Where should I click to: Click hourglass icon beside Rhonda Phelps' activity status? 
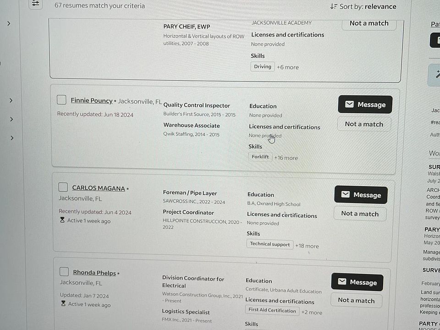coord(63,303)
